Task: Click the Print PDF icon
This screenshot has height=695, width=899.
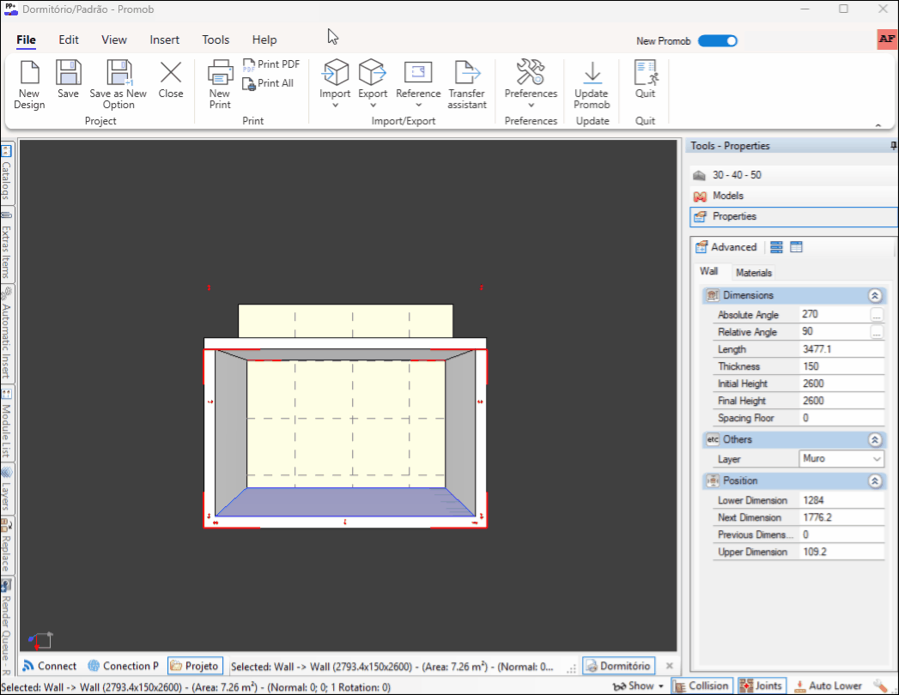Action: pos(271,64)
